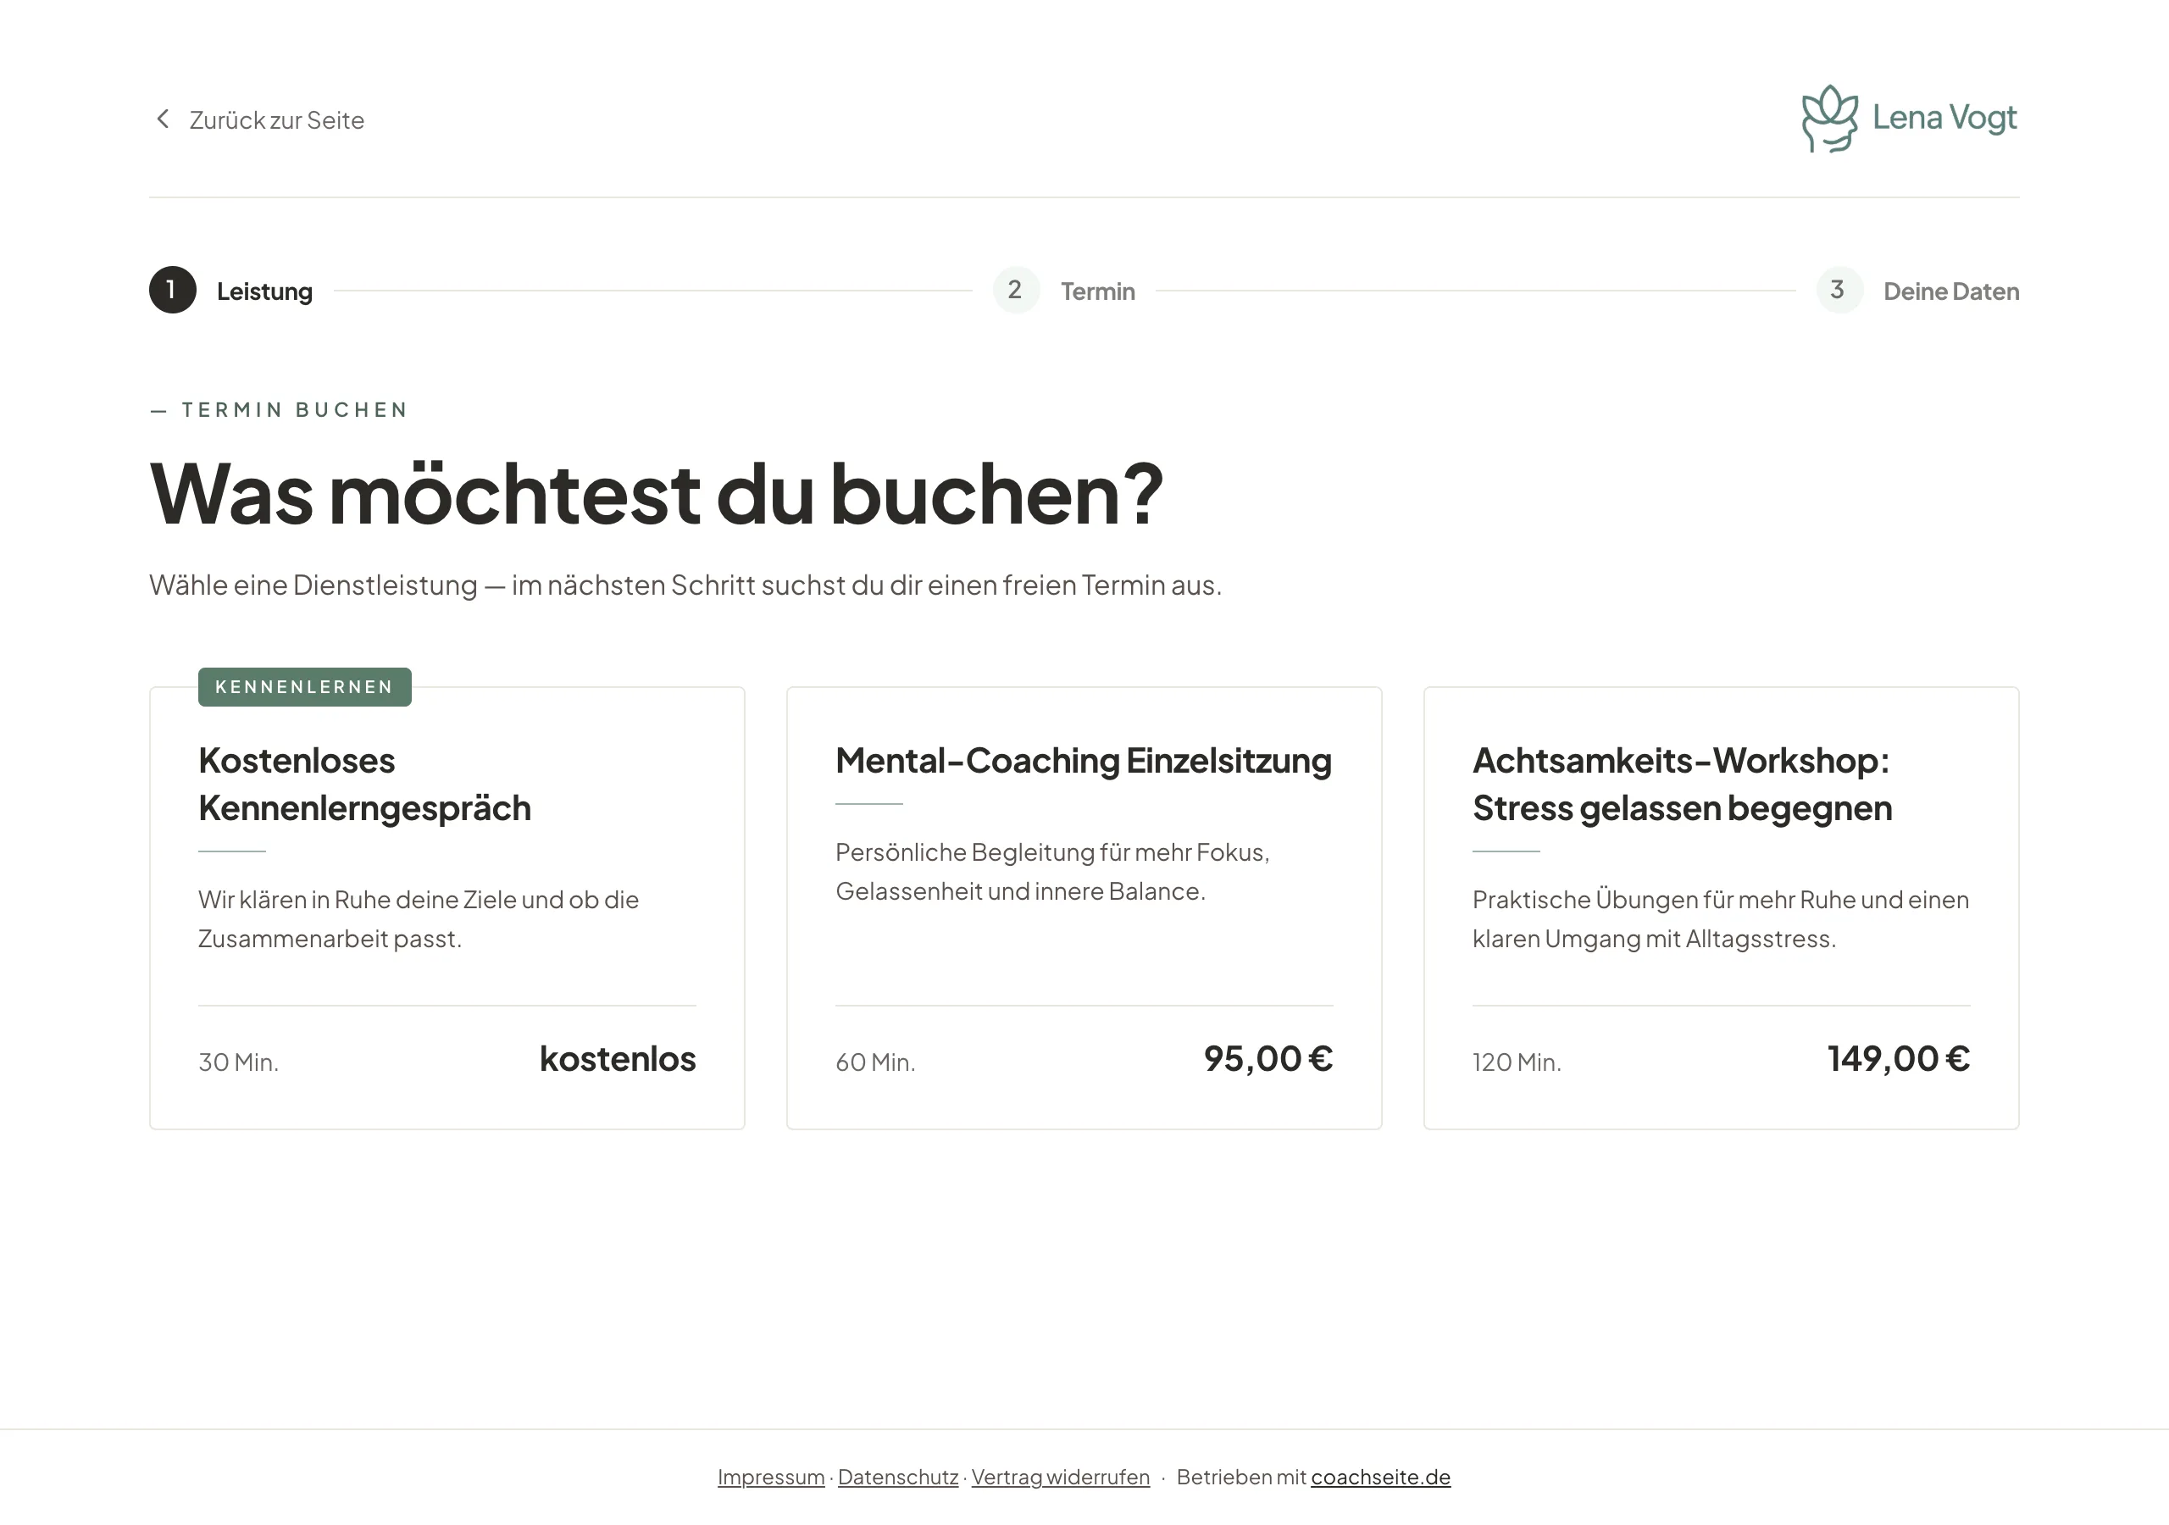The image size is (2169, 1525).
Task: Choose Achtsamkeits-Workshop card title
Action: (x=1683, y=785)
